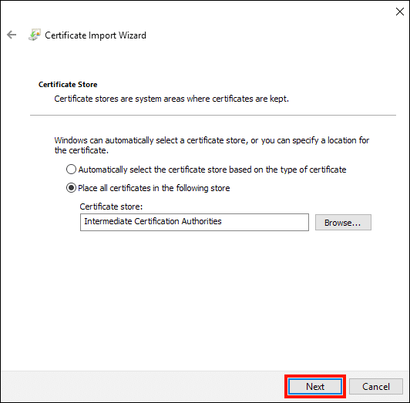The image size is (410, 403).
Task: Cancel the certificate import
Action: tap(376, 387)
